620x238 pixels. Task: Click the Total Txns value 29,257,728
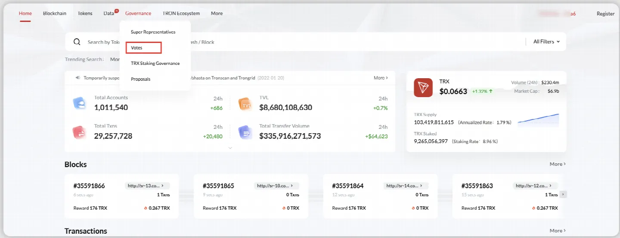pos(113,136)
